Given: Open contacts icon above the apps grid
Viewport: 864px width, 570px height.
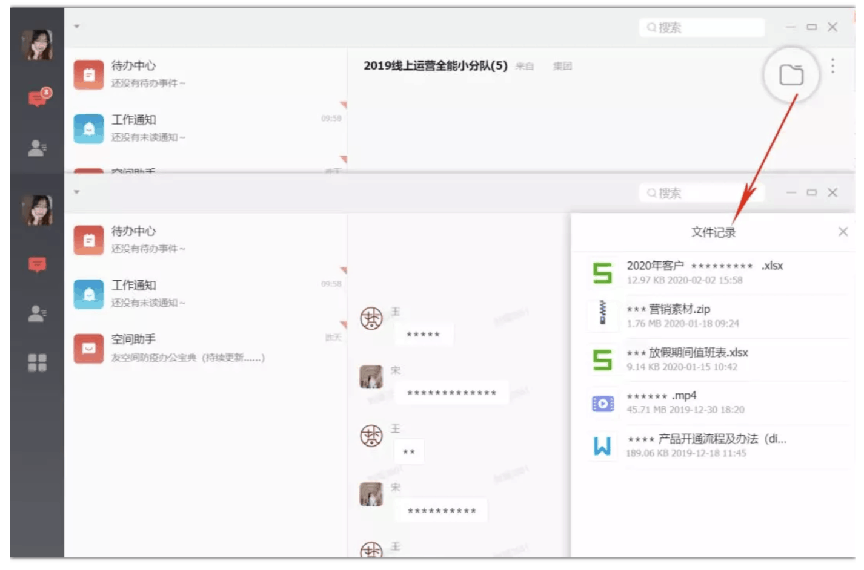Looking at the screenshot, I should [x=37, y=313].
